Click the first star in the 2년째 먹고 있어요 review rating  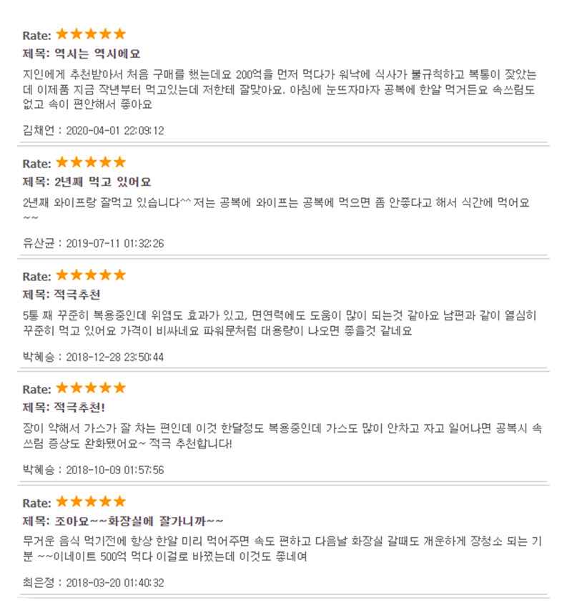tap(62, 162)
